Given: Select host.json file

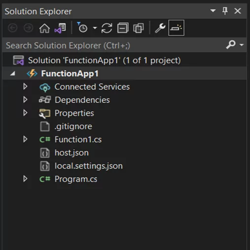Looking at the screenshot, I should point(71,153).
